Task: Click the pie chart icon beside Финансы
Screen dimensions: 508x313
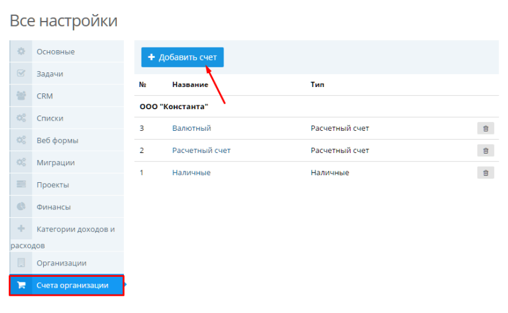Action: [x=21, y=206]
